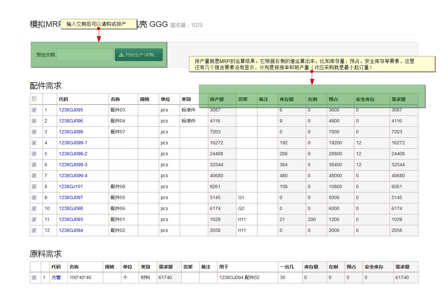
Task: Open part link 1238GJ093
Action: click(x=71, y=219)
